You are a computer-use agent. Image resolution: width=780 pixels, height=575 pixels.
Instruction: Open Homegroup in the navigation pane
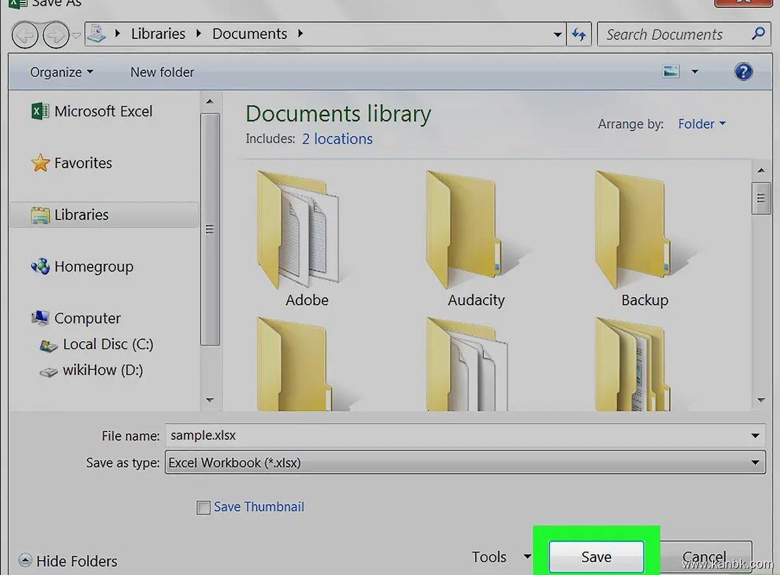point(93,266)
